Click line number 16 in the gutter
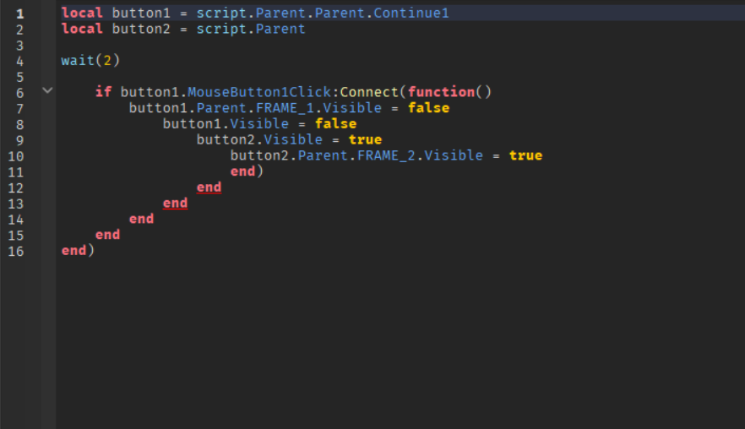The width and height of the screenshot is (745, 429). point(16,252)
